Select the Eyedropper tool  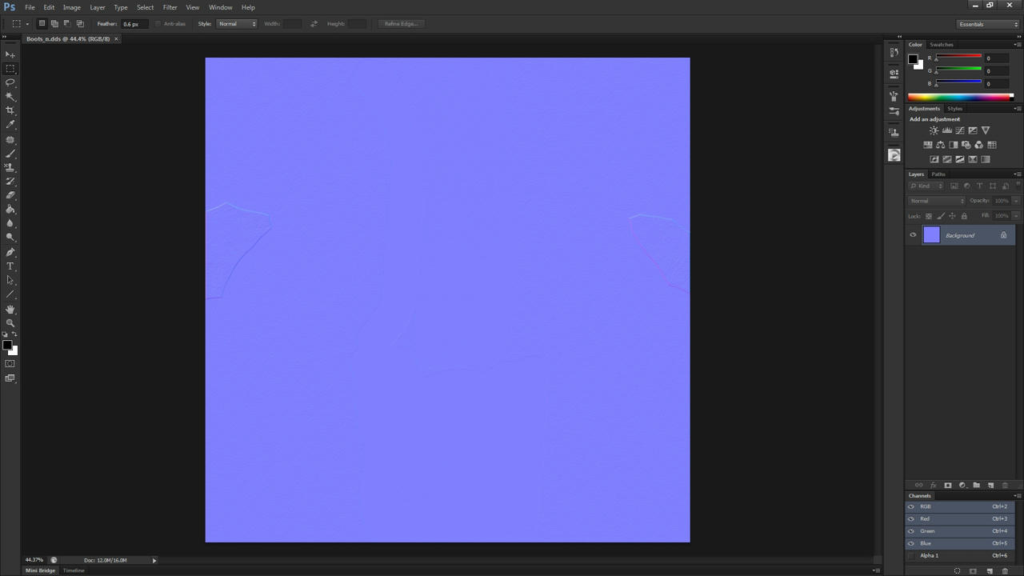click(10, 125)
